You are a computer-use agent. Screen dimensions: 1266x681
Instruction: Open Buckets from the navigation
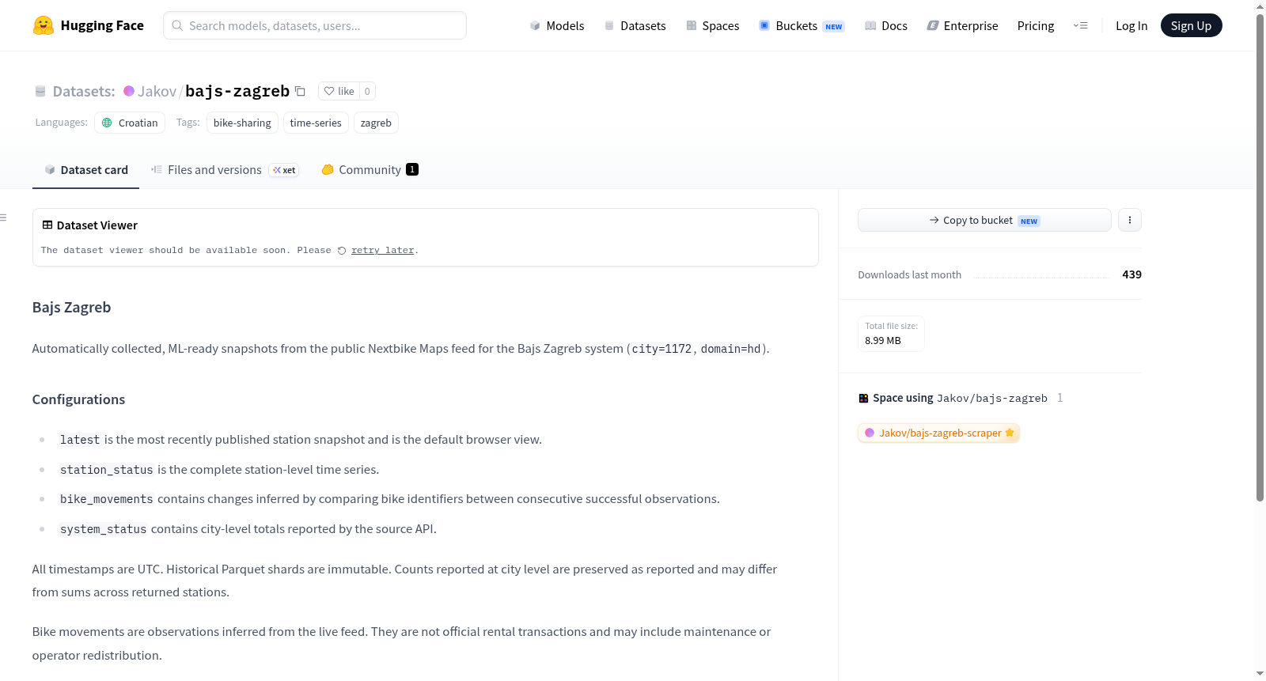[802, 25]
